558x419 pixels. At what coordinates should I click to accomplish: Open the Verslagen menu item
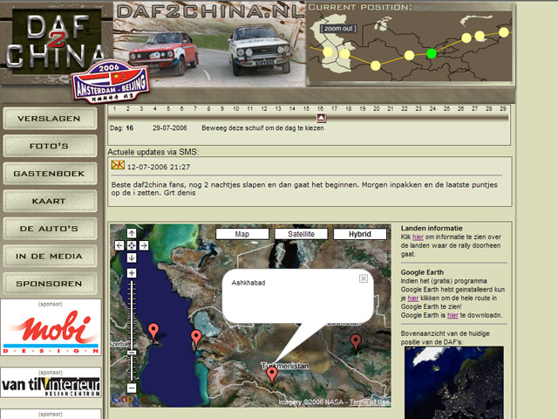pyautogui.click(x=49, y=118)
